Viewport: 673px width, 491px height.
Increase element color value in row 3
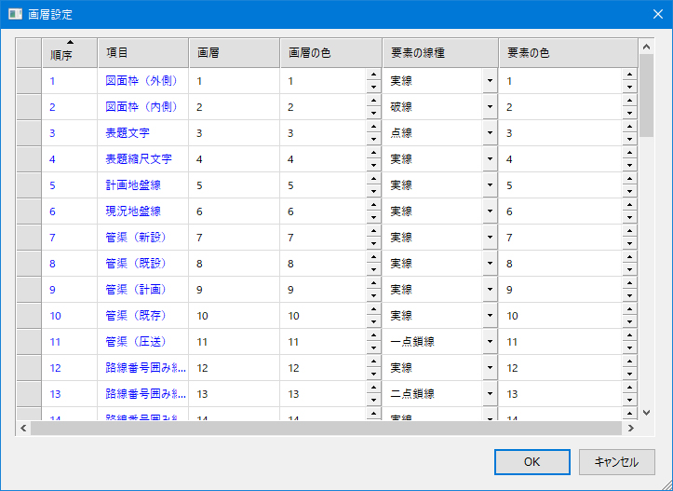pyautogui.click(x=628, y=128)
